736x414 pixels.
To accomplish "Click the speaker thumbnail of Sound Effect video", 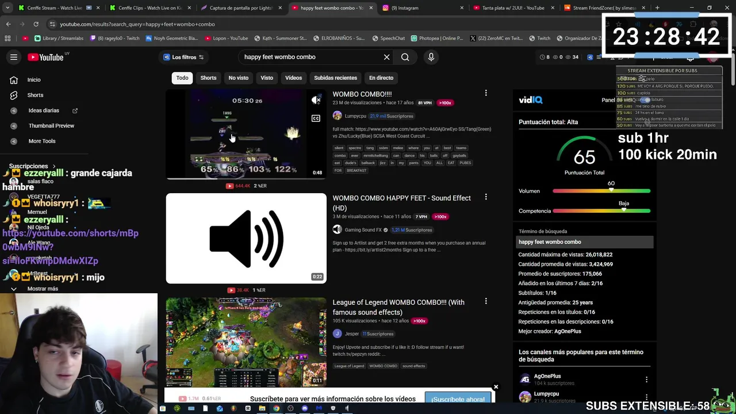I will [x=246, y=238].
